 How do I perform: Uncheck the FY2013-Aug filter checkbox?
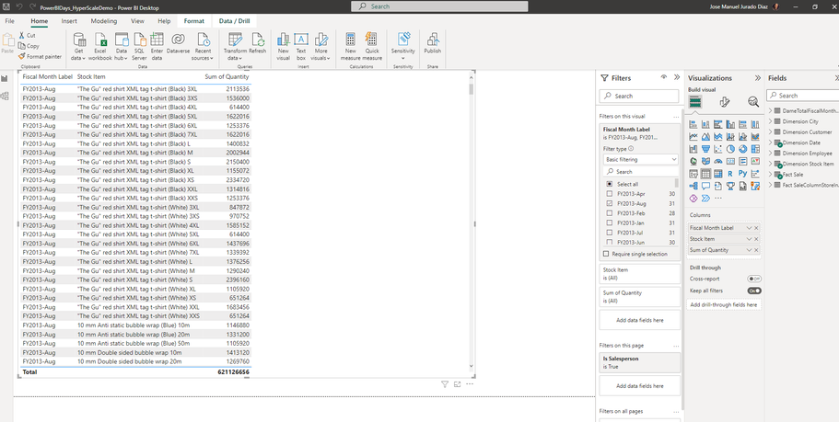(x=610, y=203)
